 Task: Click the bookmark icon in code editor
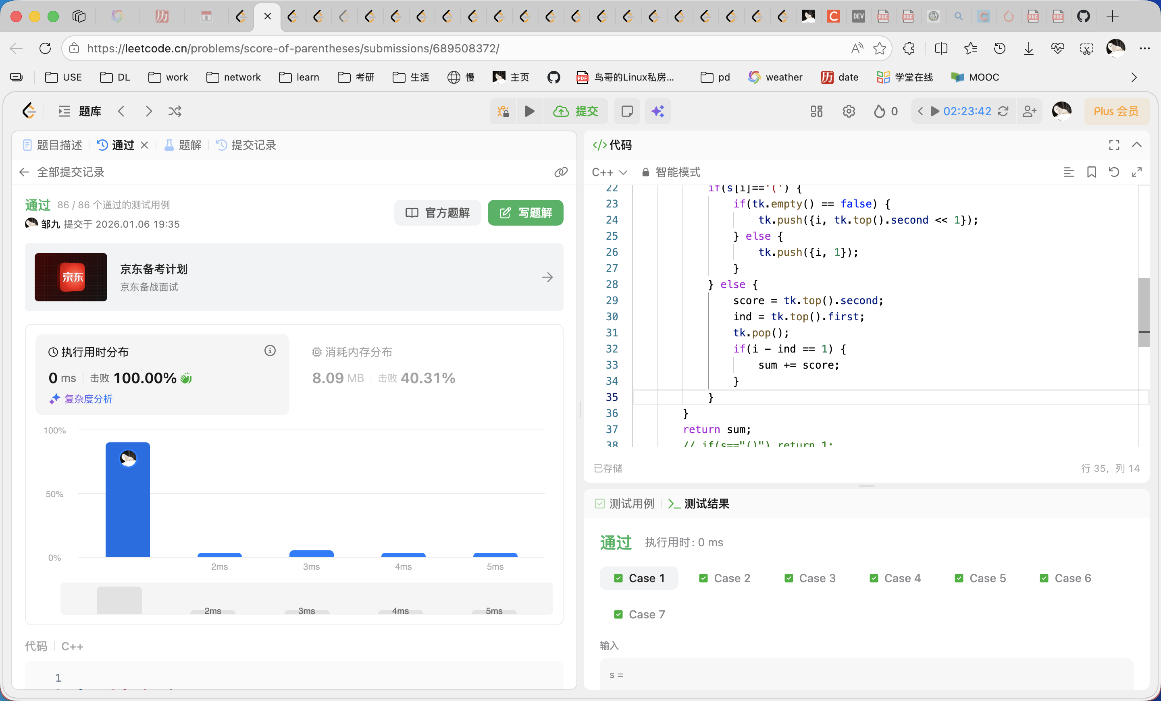1091,172
